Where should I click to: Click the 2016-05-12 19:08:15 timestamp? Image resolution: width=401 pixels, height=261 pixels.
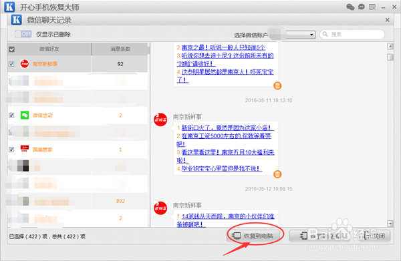(269, 189)
